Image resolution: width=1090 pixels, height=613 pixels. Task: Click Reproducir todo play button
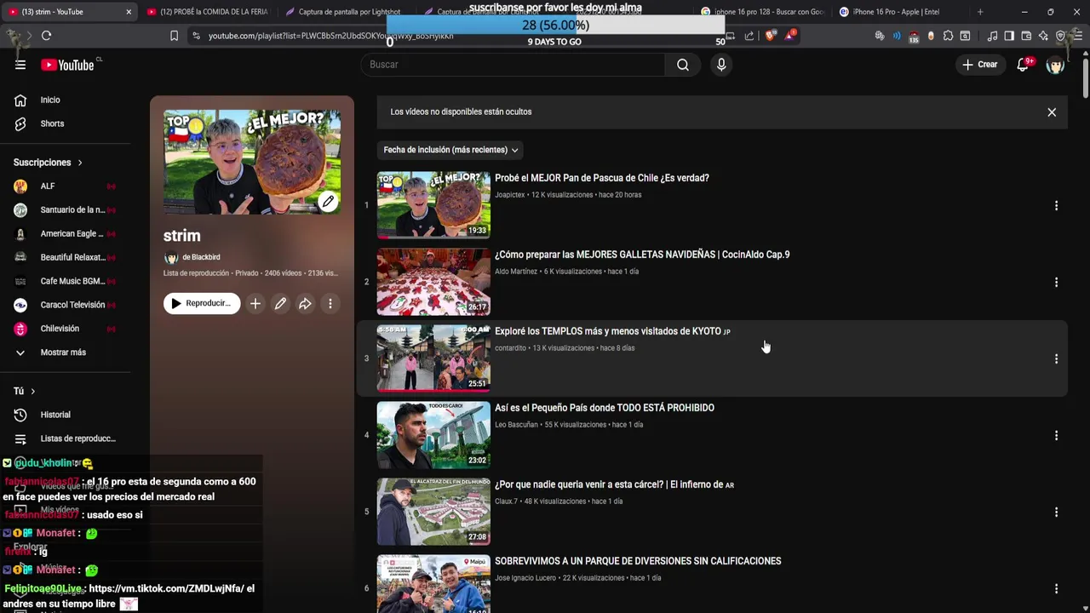[202, 304]
